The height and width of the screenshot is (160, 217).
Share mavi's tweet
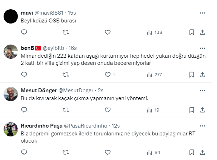tap(202, 32)
